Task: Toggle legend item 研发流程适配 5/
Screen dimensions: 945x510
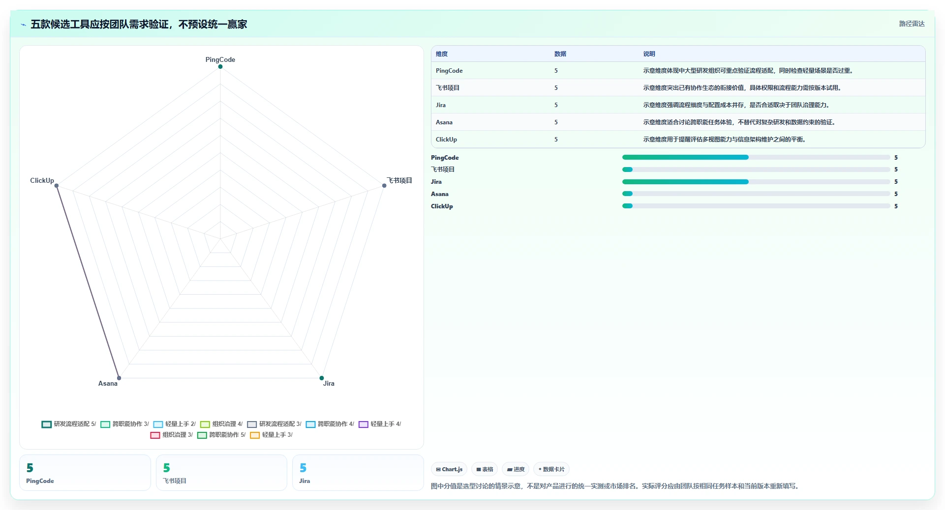Action: [69, 424]
